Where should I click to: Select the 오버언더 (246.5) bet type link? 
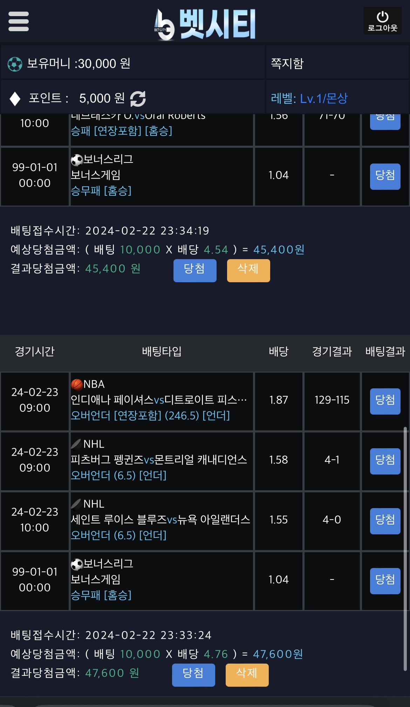(x=150, y=416)
